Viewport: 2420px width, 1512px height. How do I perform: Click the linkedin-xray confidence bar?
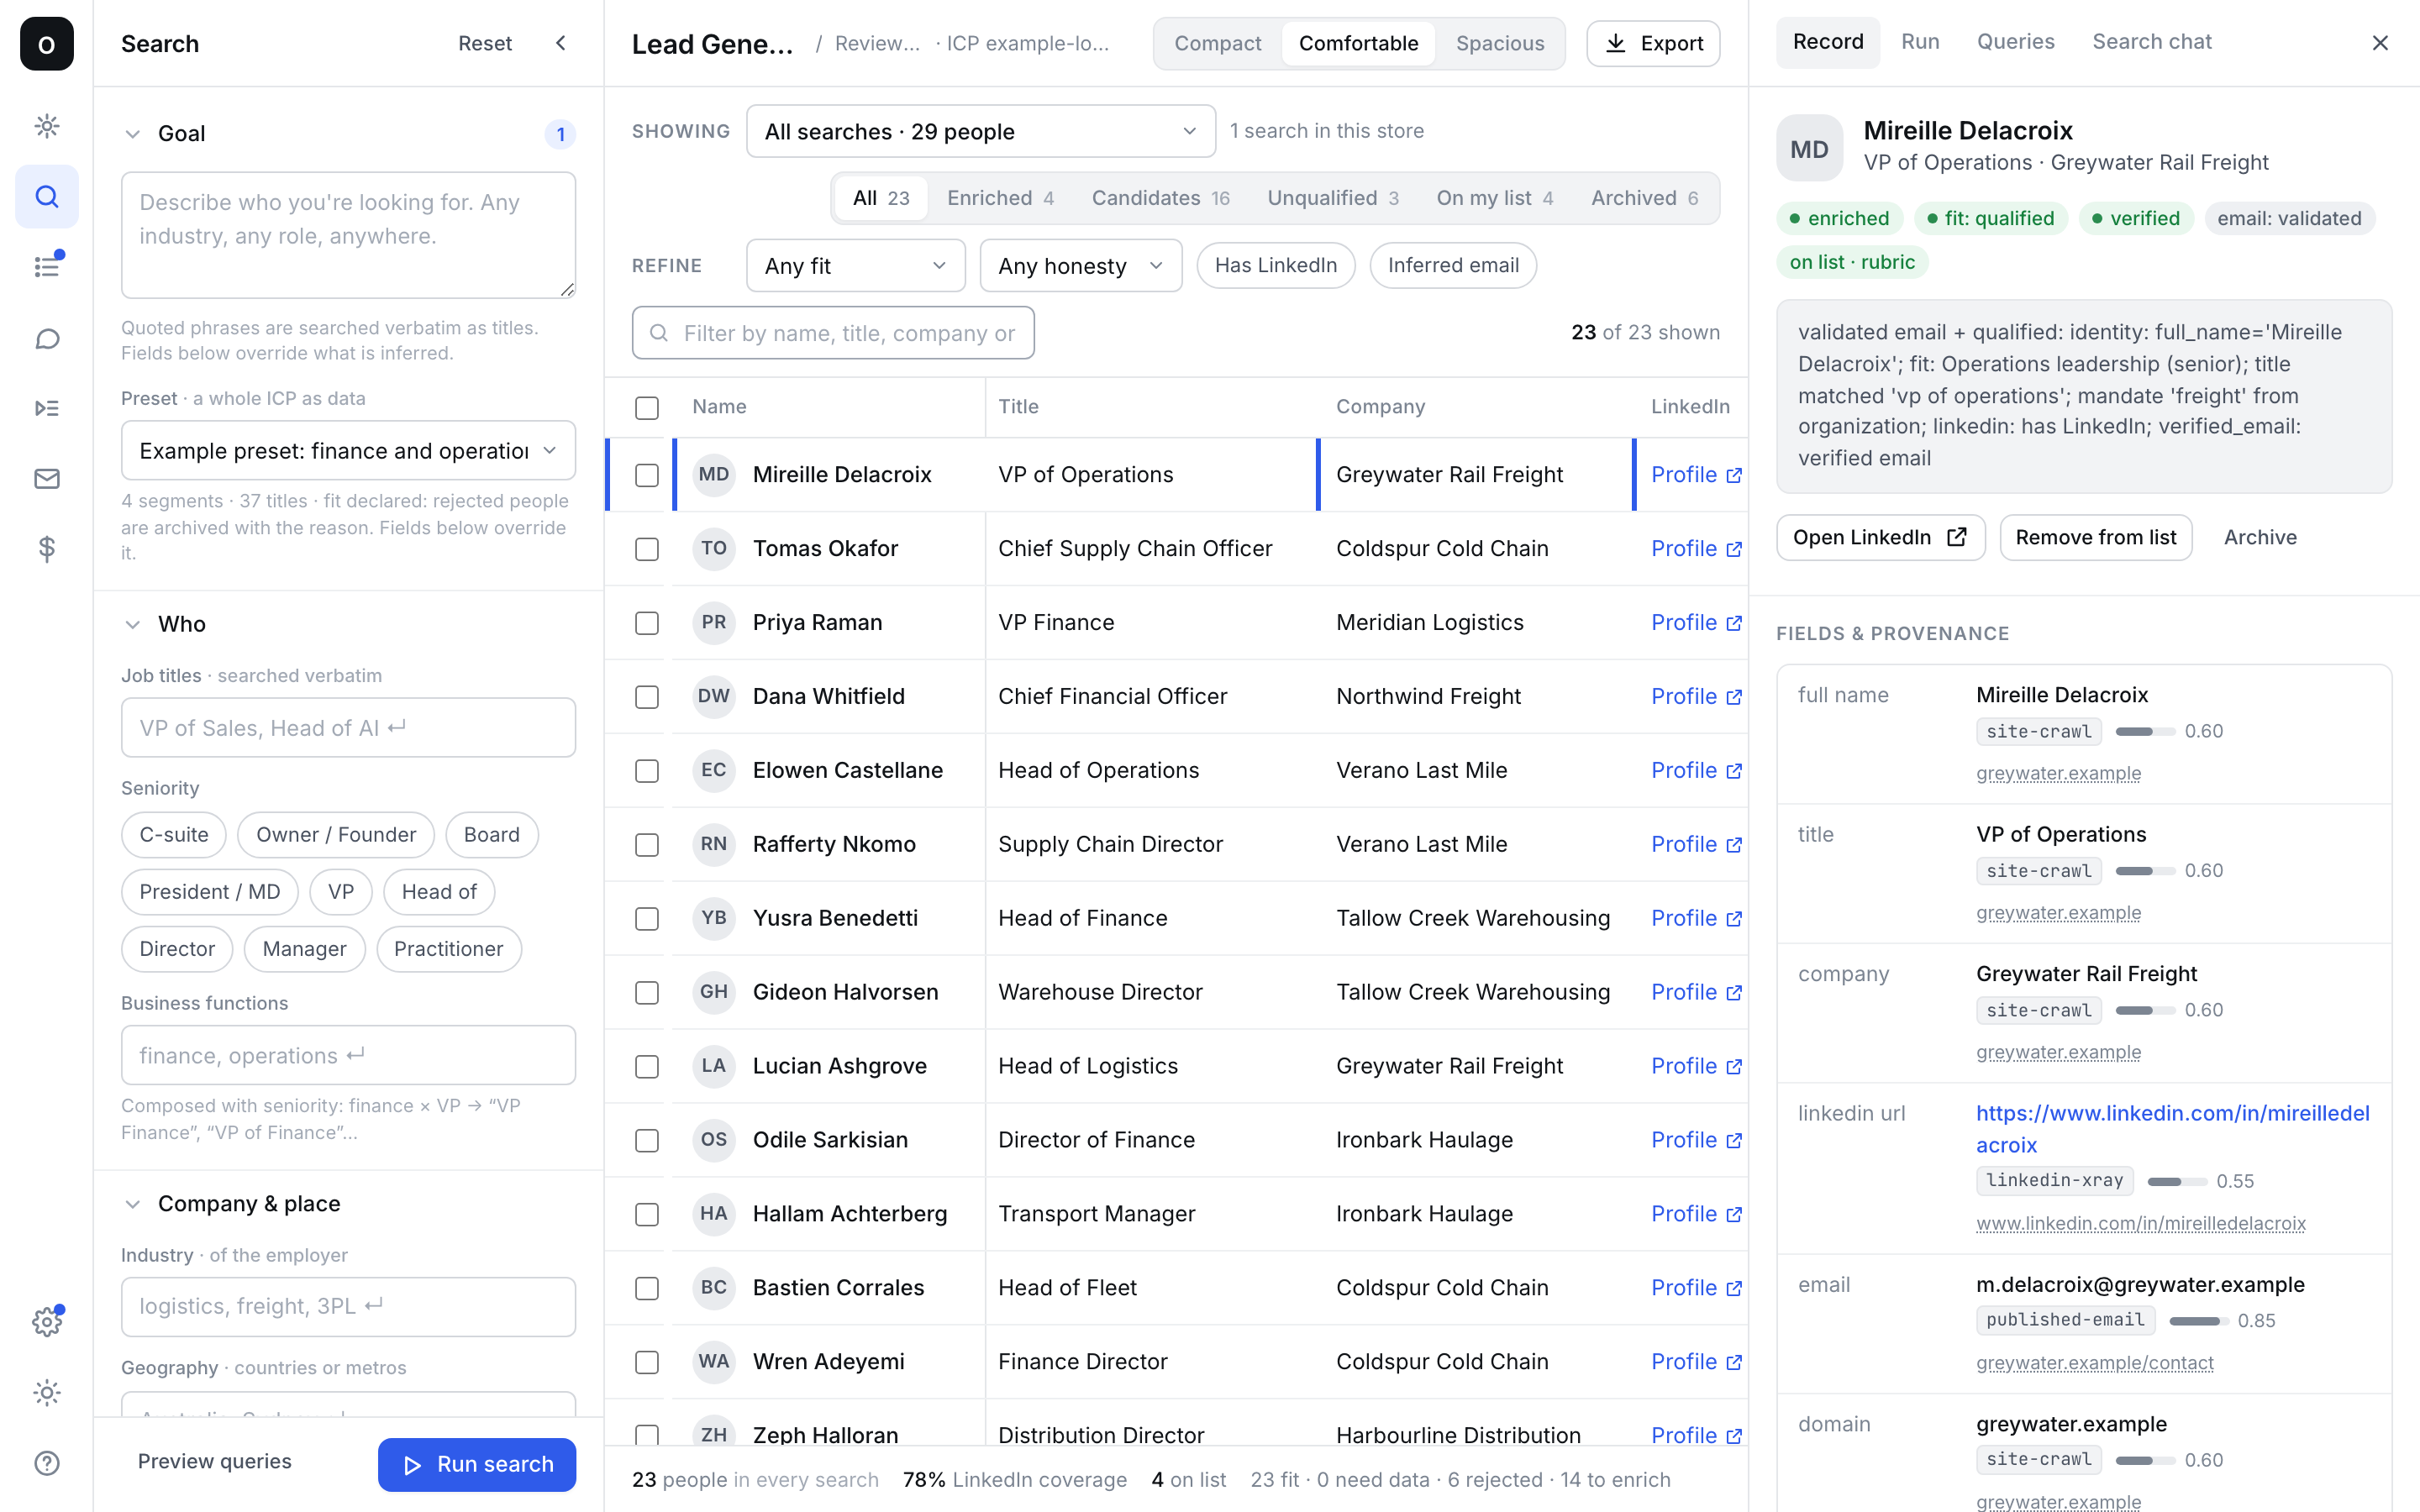point(2177,1182)
